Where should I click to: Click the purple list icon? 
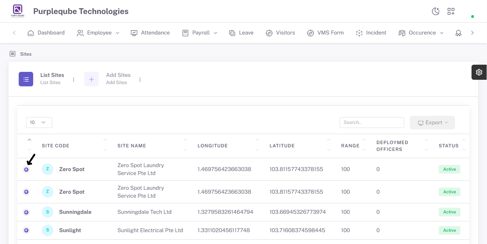(26, 79)
